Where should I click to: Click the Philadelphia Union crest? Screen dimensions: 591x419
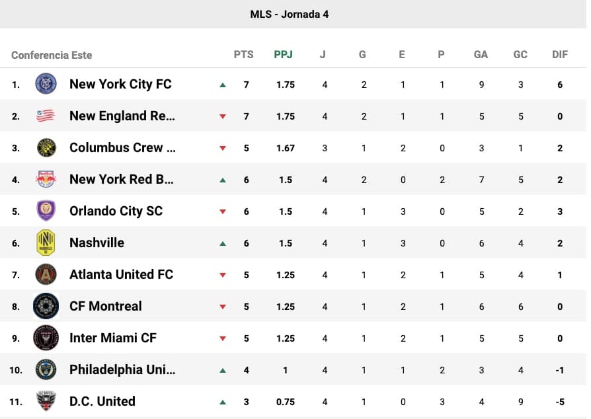46,369
